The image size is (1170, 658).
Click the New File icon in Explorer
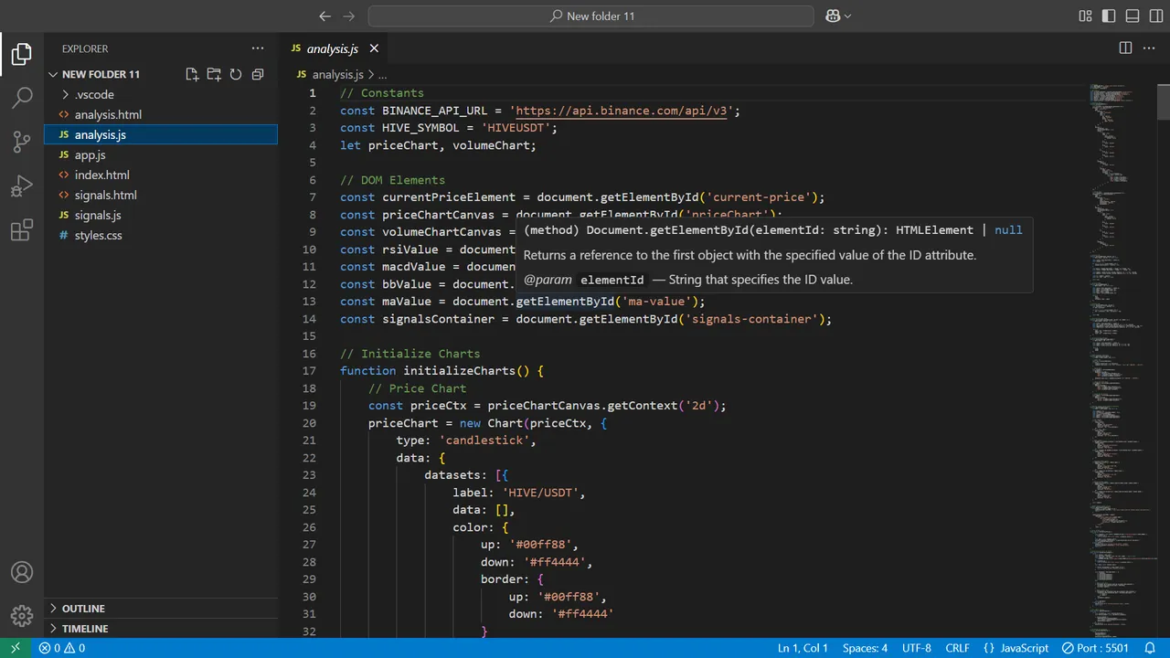[192, 74]
